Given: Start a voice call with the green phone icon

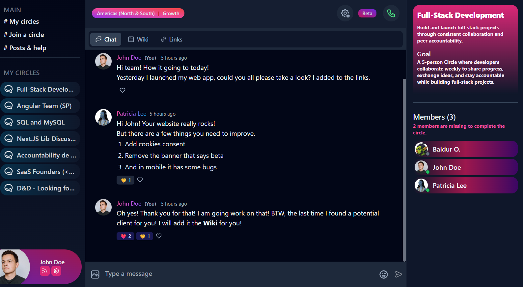Looking at the screenshot, I should 391,13.
